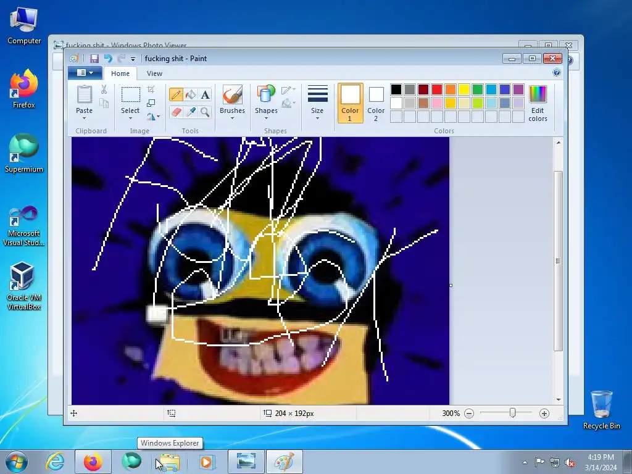Click the Paint Help question mark icon

[x=557, y=73]
